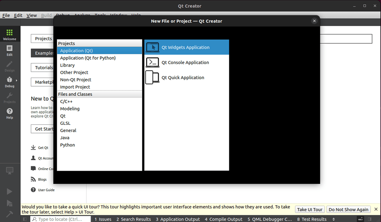Click the Get Qt link text
This screenshot has height=222, width=381.
tap(43, 147)
